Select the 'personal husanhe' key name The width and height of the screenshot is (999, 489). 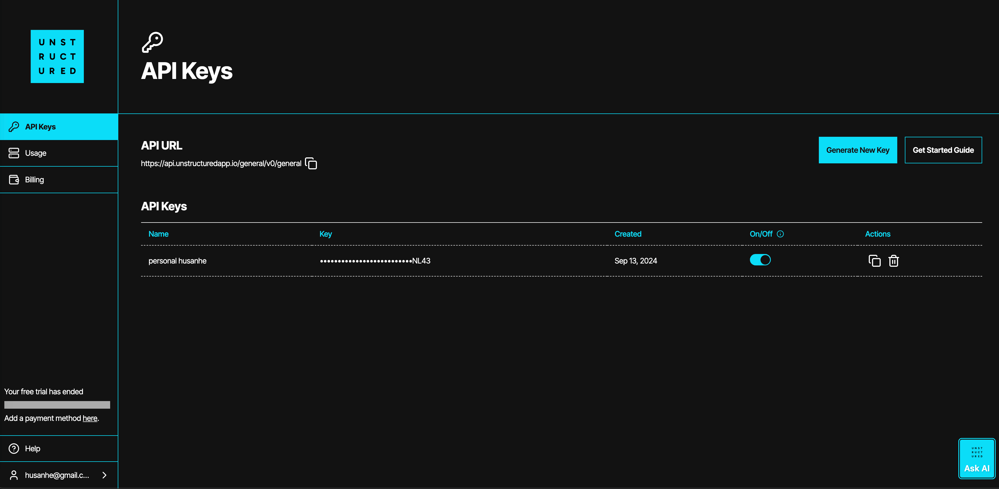click(177, 261)
